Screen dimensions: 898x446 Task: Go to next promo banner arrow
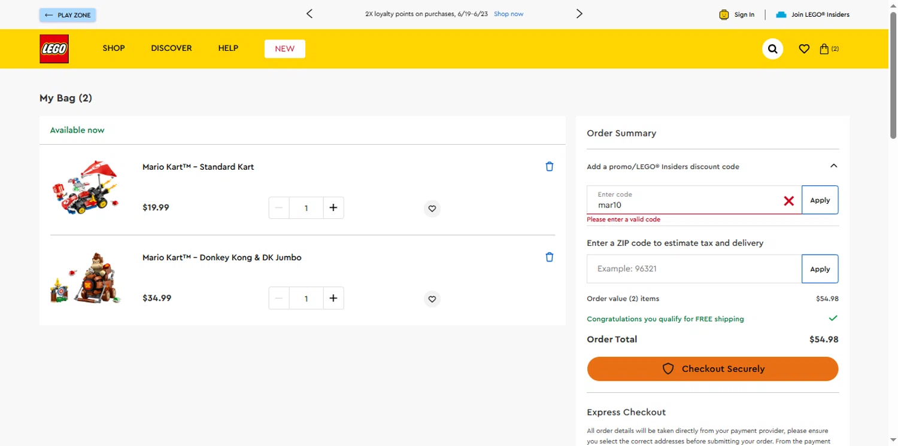point(579,14)
